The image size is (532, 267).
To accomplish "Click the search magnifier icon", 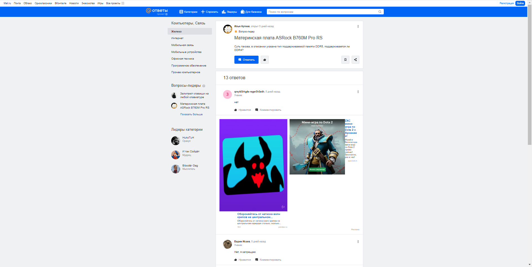I will (380, 12).
